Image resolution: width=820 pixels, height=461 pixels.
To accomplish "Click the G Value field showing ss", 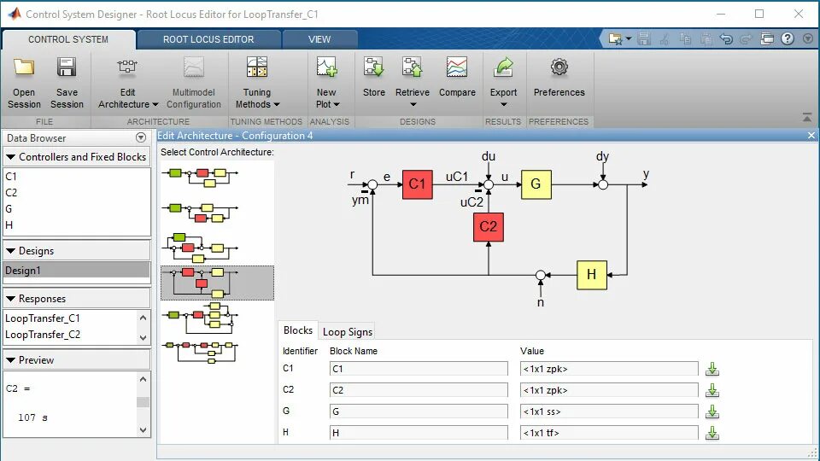I will pyautogui.click(x=609, y=411).
